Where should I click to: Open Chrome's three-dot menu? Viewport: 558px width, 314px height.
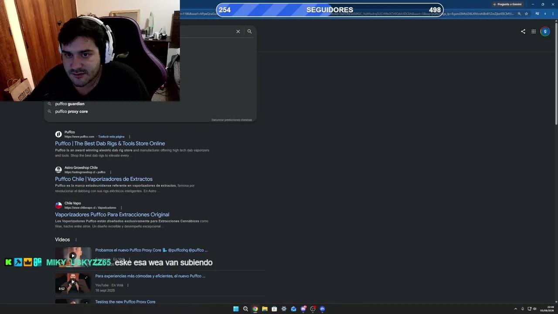[552, 14]
